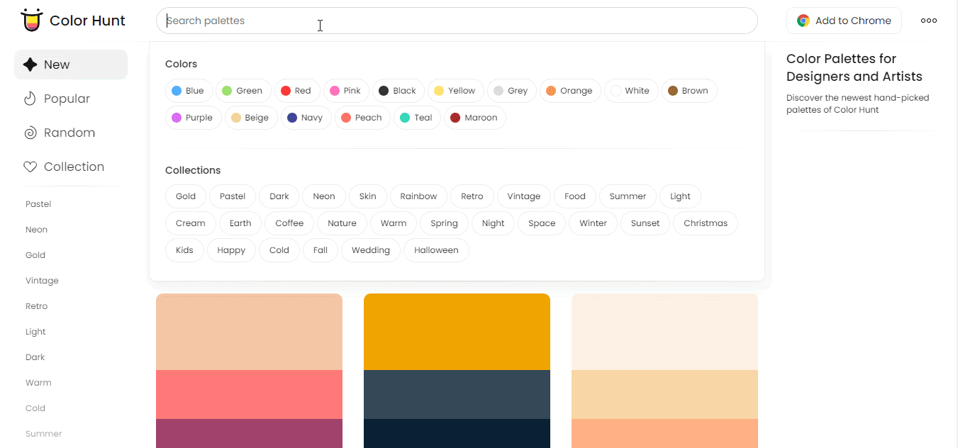
Task: Open the Pastel link in sidebar
Action: point(38,204)
